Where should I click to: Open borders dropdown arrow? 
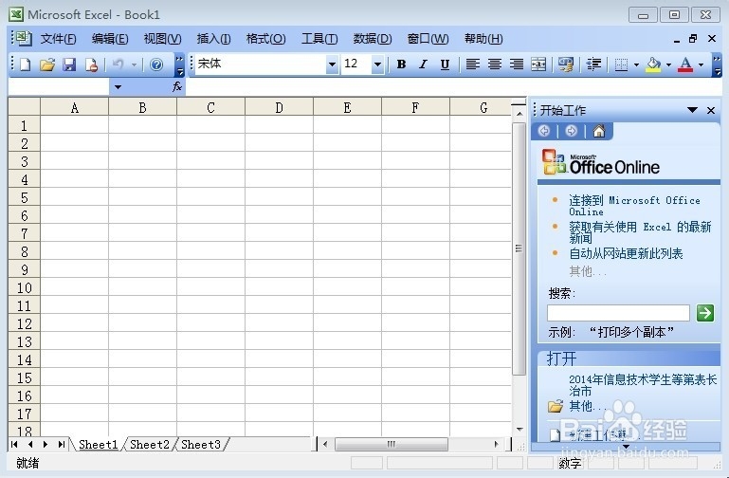click(636, 64)
